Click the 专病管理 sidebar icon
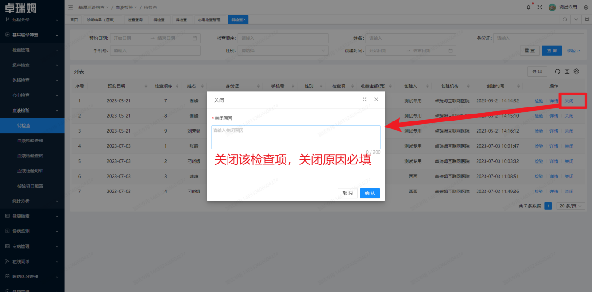 tap(7, 246)
